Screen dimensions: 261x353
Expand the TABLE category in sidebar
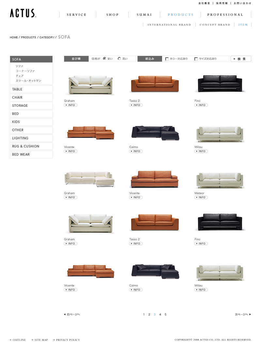click(31, 89)
